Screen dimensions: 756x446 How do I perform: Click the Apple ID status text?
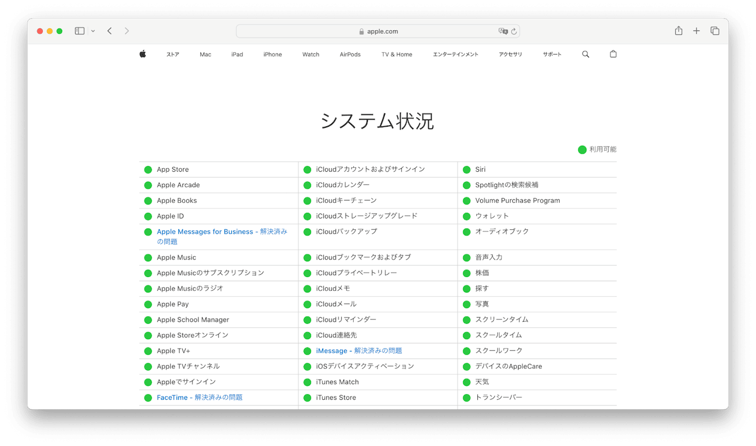170,216
